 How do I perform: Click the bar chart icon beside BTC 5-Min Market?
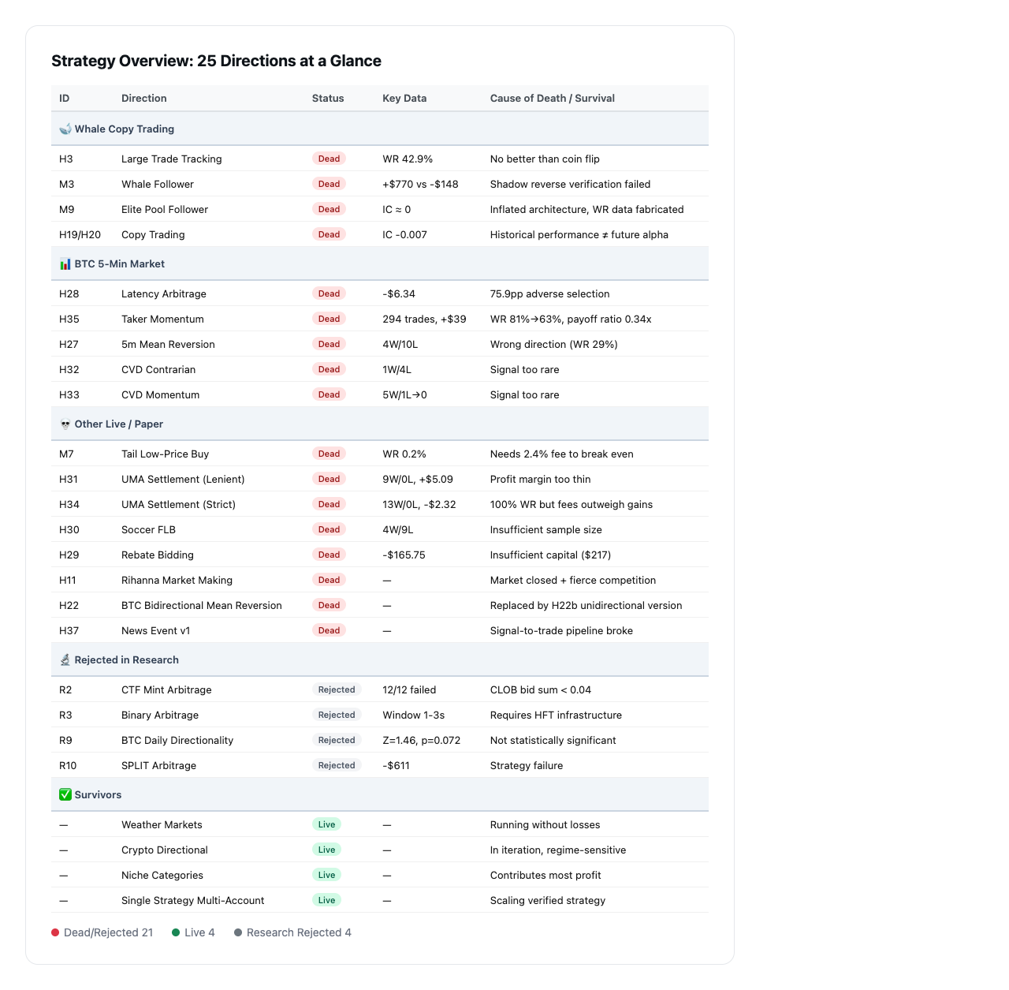65,263
